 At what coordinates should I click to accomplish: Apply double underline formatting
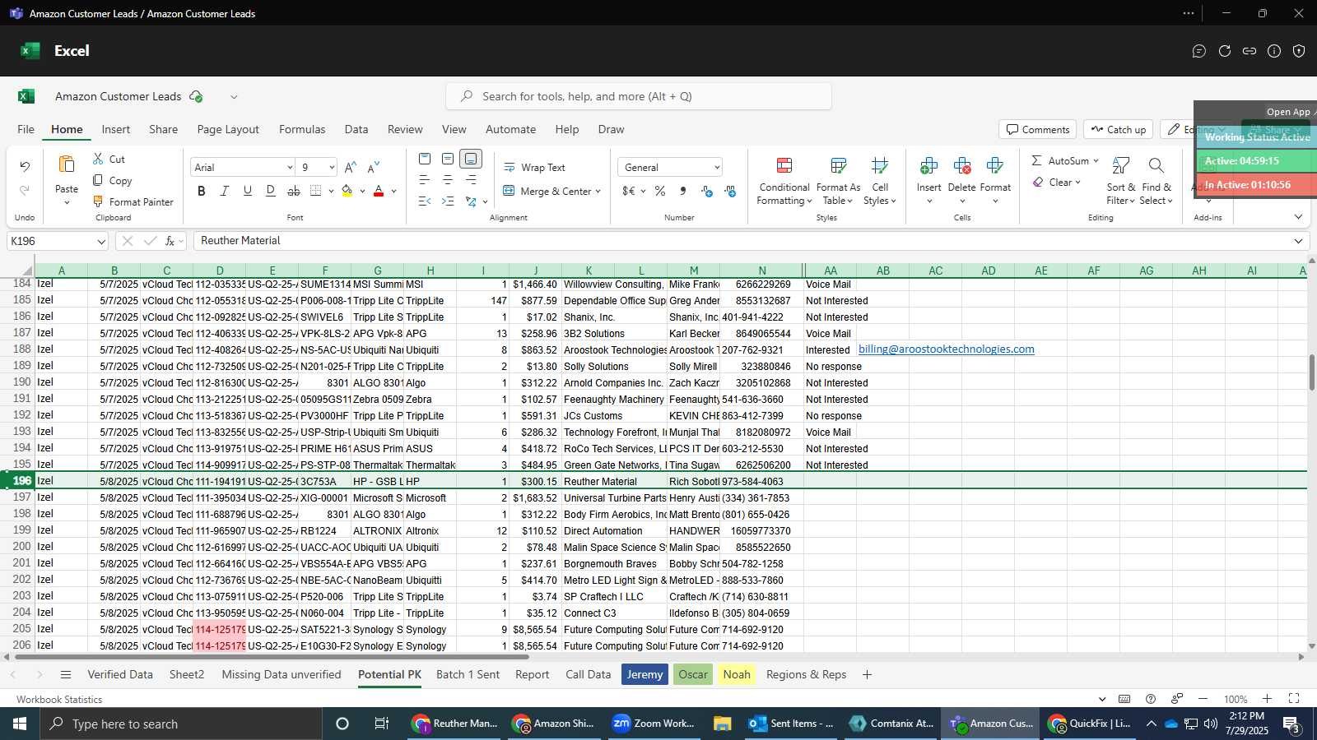click(271, 191)
